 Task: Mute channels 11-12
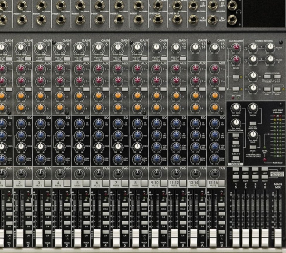183,183
